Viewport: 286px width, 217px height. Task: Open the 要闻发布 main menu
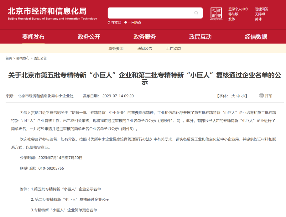pos(33,37)
